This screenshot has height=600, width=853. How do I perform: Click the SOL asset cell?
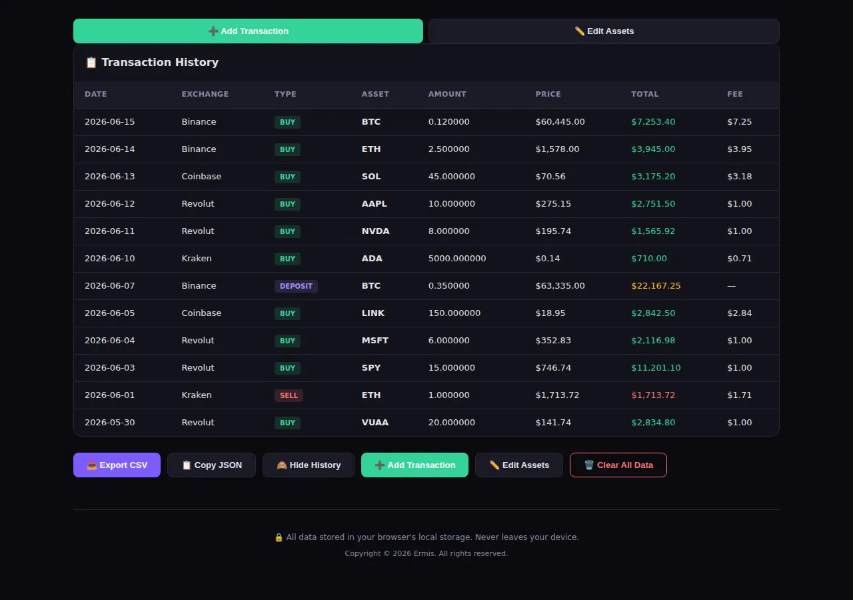[371, 177]
